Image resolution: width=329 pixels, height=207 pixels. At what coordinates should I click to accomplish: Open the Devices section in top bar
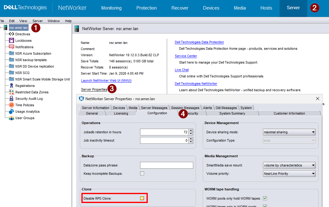(211, 8)
